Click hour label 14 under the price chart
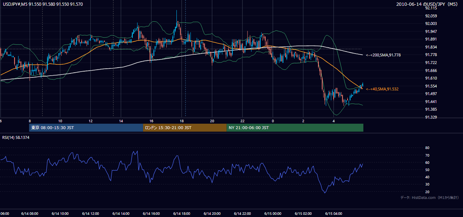 [121, 121]
